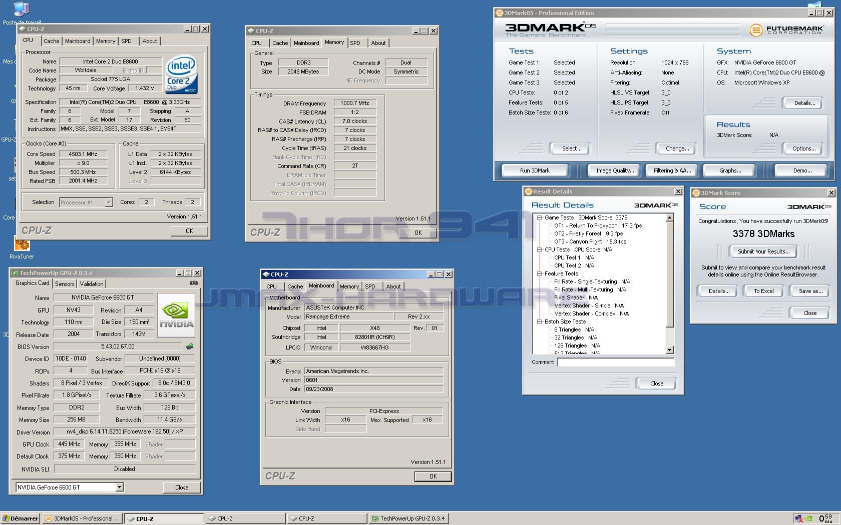Select GT1 - Return To Proxycon result

598,225
